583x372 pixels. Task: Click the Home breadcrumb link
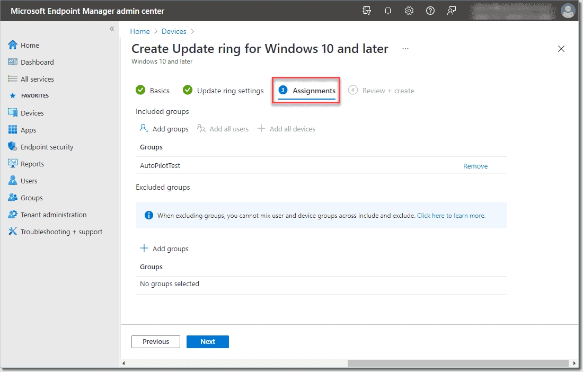[140, 32]
